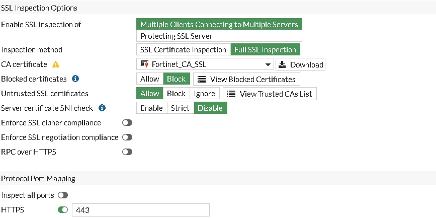436x218 pixels.
Task: Open the CA certificate dropdown
Action: click(205, 64)
